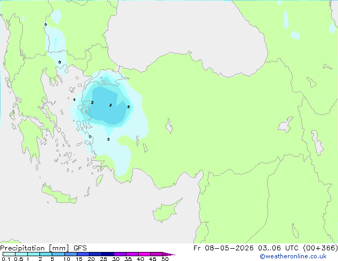Click the palest 0.1–0.5 mm legend swatch
338x261 pixels.
(9, 254)
